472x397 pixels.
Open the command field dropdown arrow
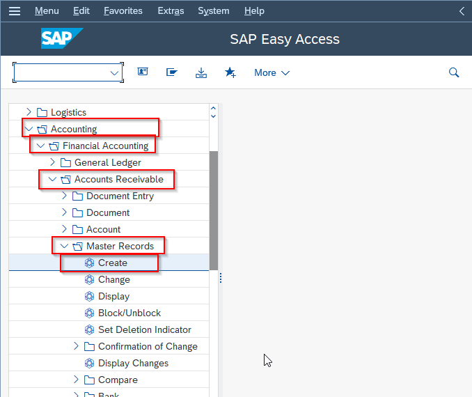click(114, 73)
